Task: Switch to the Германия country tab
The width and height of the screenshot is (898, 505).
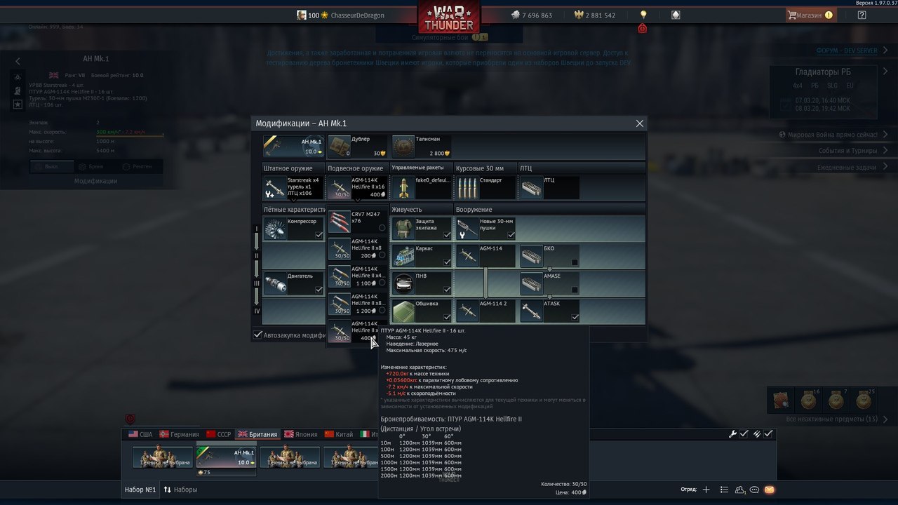Action: click(180, 434)
